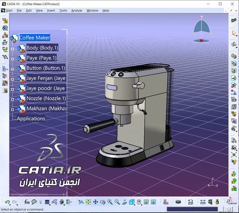Expand the Makhzan tree node
Image resolution: width=239 pixels, height=213 pixels.
12,109
